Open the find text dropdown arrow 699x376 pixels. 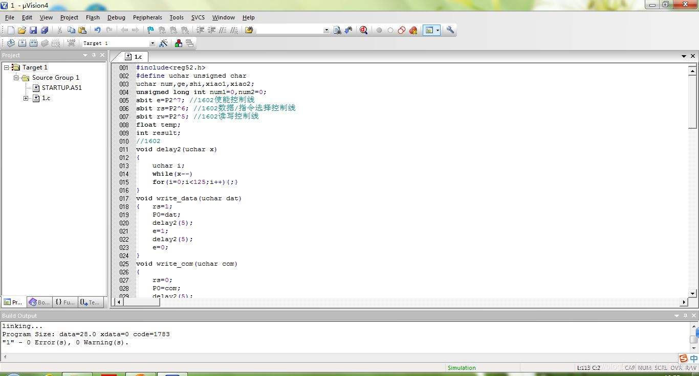tap(326, 30)
